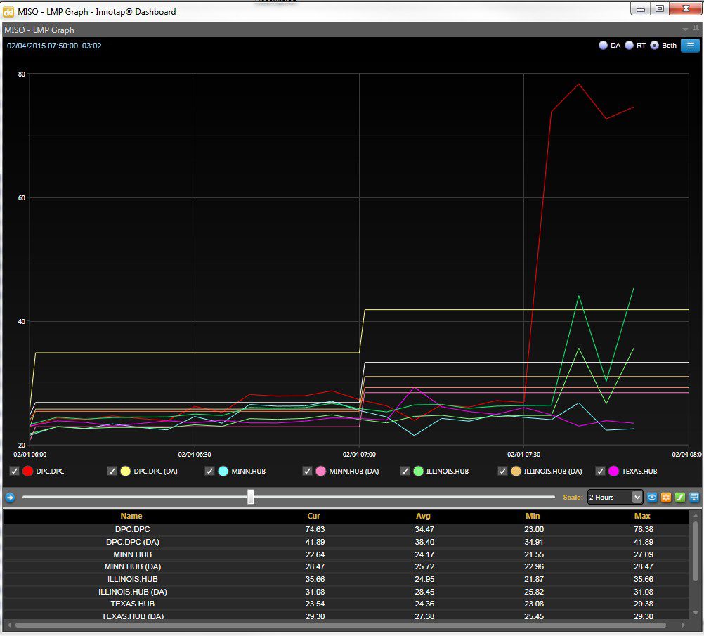Click the magenta TEXAS.HUB color swatch
This screenshot has width=704, height=636.
tap(614, 471)
